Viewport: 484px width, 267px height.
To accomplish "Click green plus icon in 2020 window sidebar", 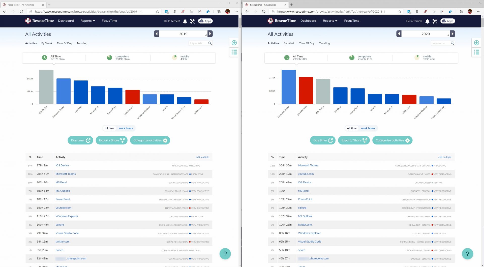I will tap(476, 43).
